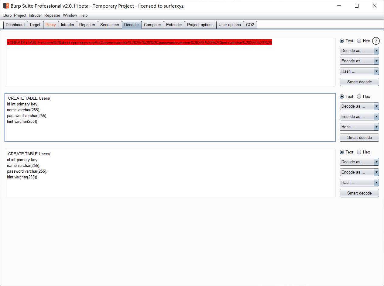Open 'Decode as' dropdown in second panel

(x=359, y=106)
